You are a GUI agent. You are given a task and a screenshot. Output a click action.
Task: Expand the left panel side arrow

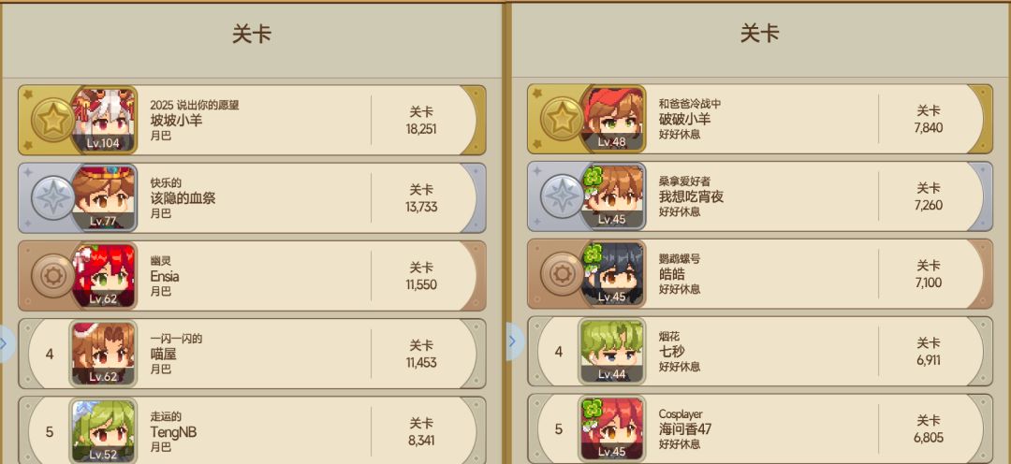pos(6,344)
